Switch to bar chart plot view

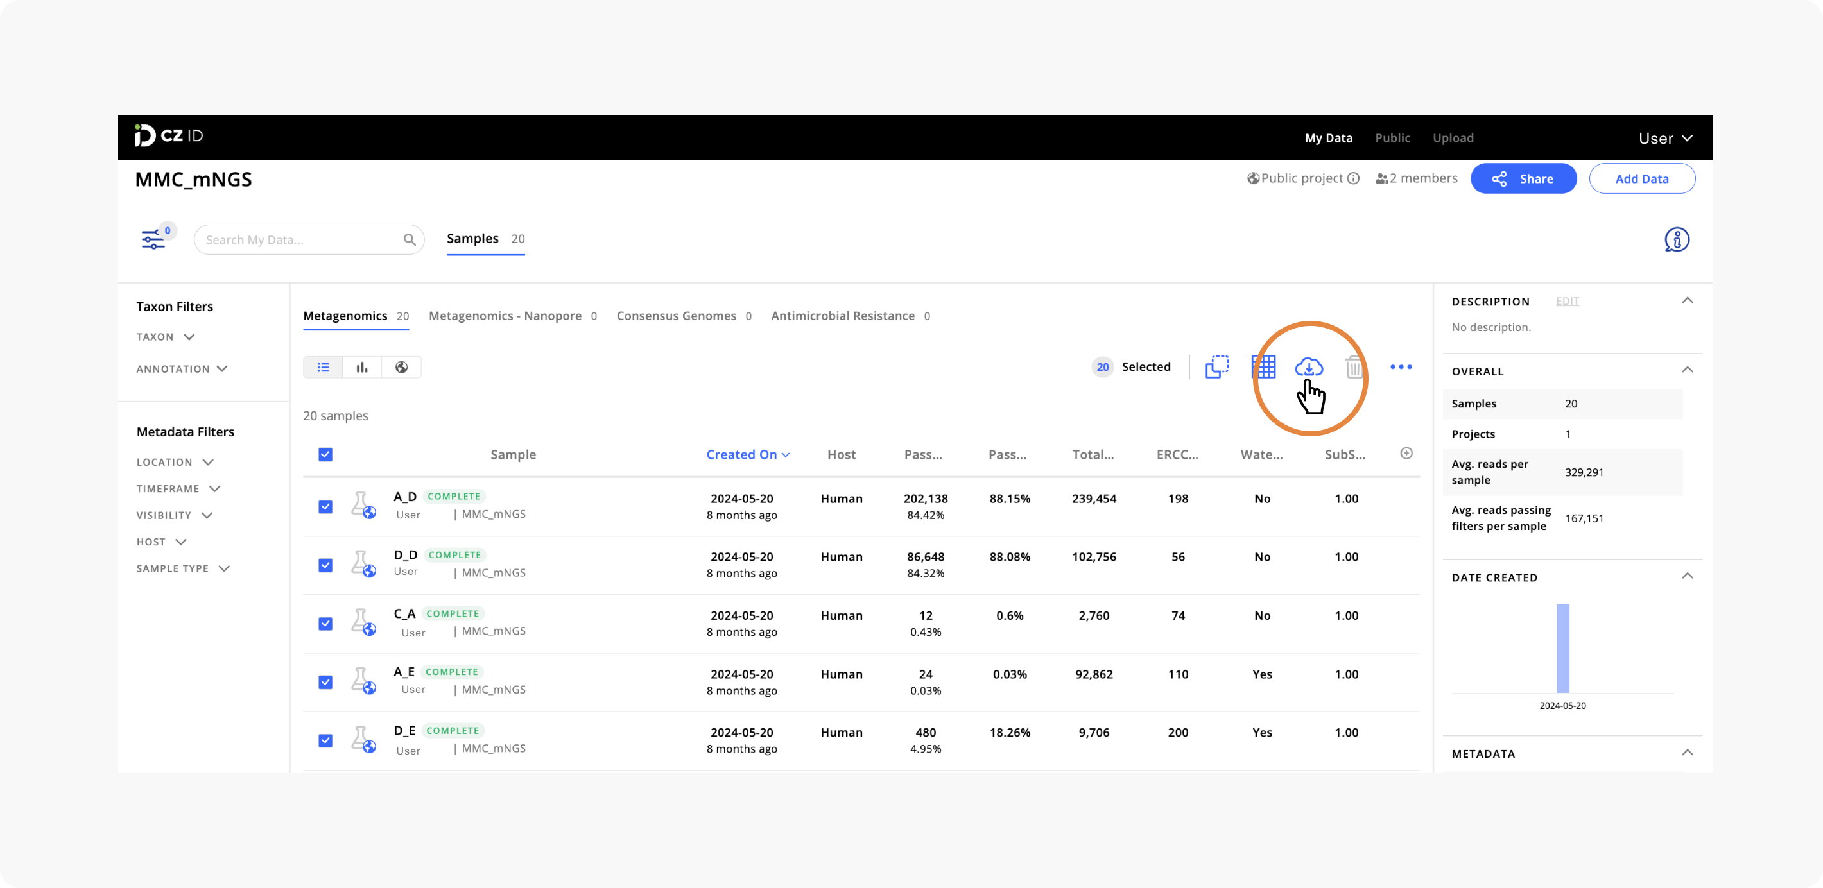click(x=361, y=367)
